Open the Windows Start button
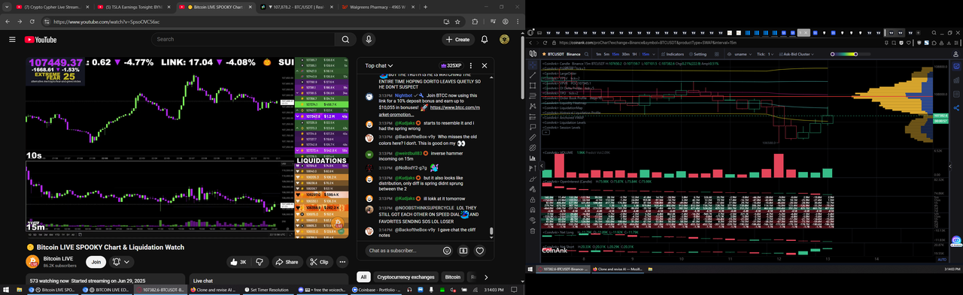The width and height of the screenshot is (963, 295). click(6, 289)
